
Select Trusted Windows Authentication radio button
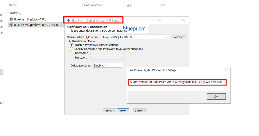coord(72,45)
